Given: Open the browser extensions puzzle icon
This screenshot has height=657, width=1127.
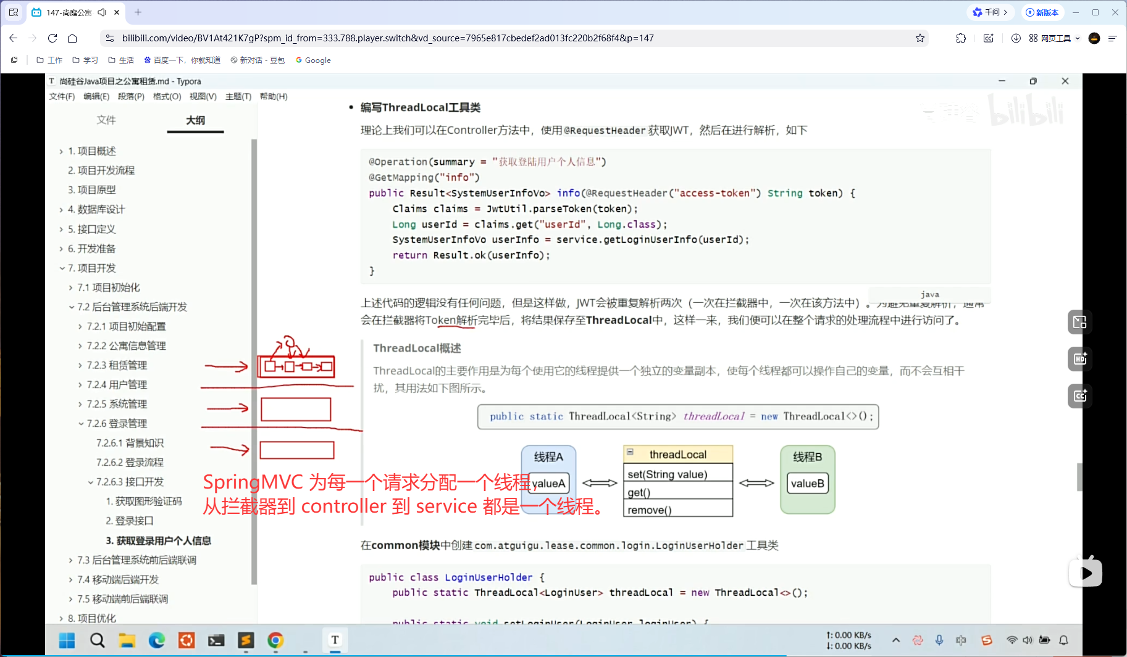Looking at the screenshot, I should (961, 38).
